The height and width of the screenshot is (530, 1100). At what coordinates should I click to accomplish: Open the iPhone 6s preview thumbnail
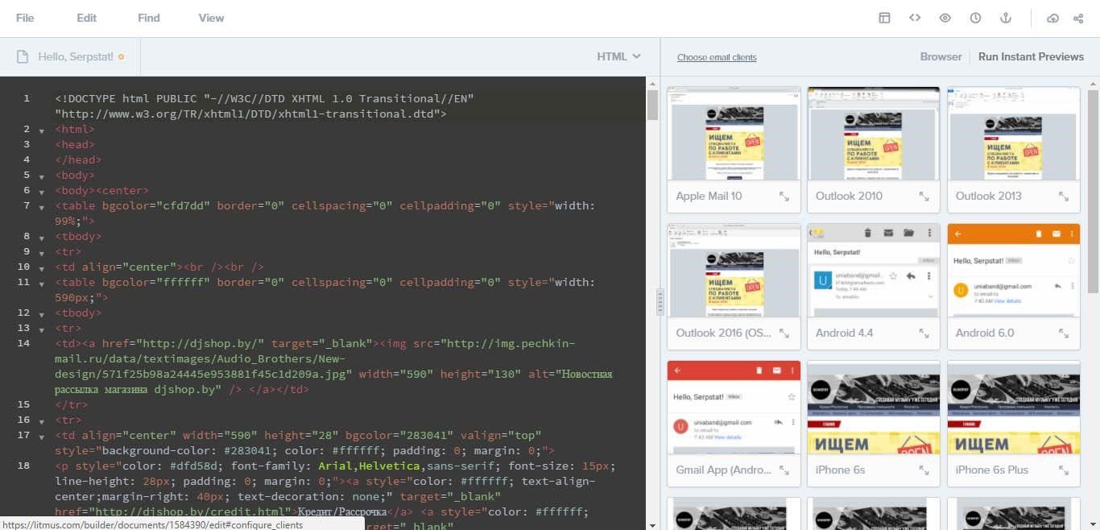(874, 408)
